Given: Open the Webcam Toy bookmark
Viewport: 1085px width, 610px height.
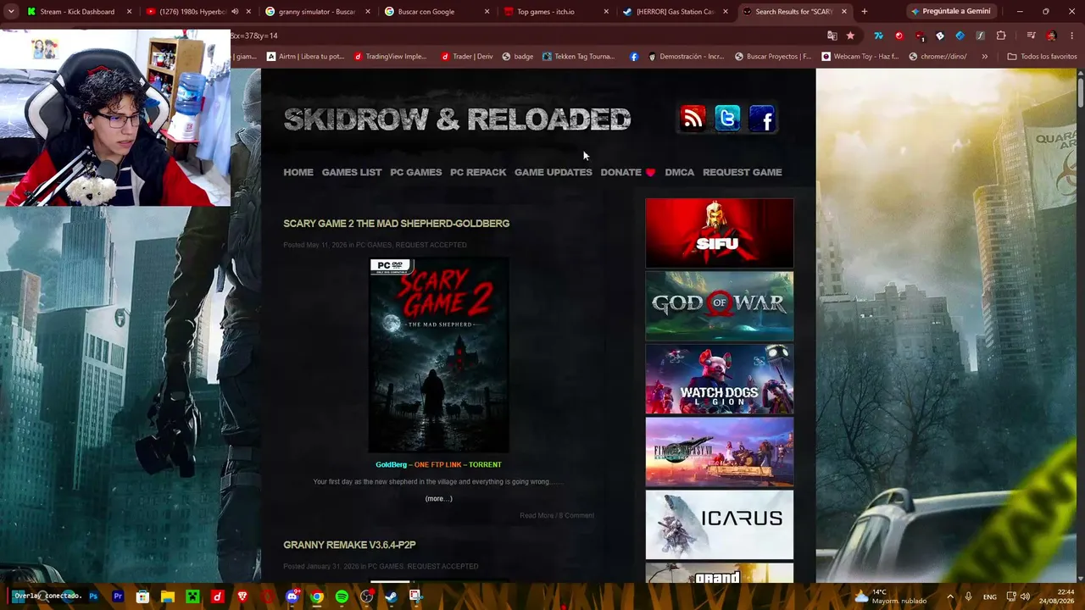Looking at the screenshot, I should tap(860, 57).
